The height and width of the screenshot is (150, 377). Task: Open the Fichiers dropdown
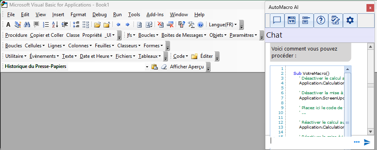tap(125, 56)
